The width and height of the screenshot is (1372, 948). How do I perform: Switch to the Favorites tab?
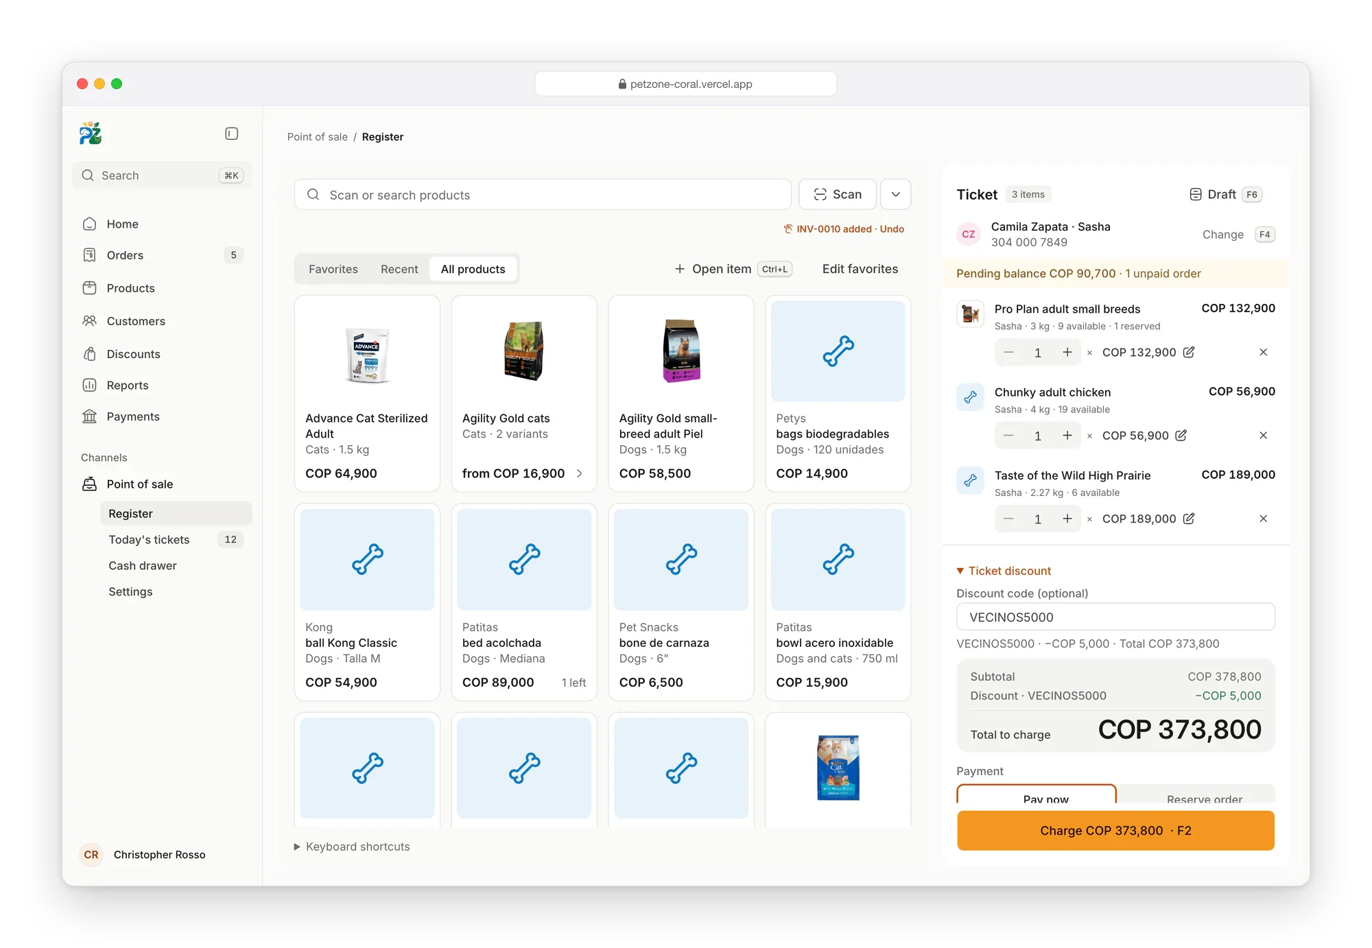333,269
